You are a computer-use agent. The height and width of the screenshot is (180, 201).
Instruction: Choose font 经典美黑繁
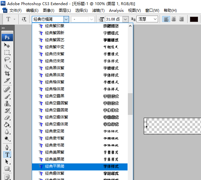[x=80, y=152]
